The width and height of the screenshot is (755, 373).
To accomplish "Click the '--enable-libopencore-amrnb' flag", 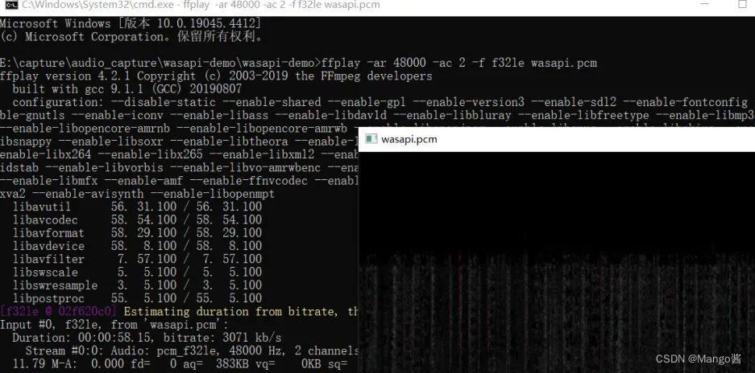I will [x=85, y=129].
